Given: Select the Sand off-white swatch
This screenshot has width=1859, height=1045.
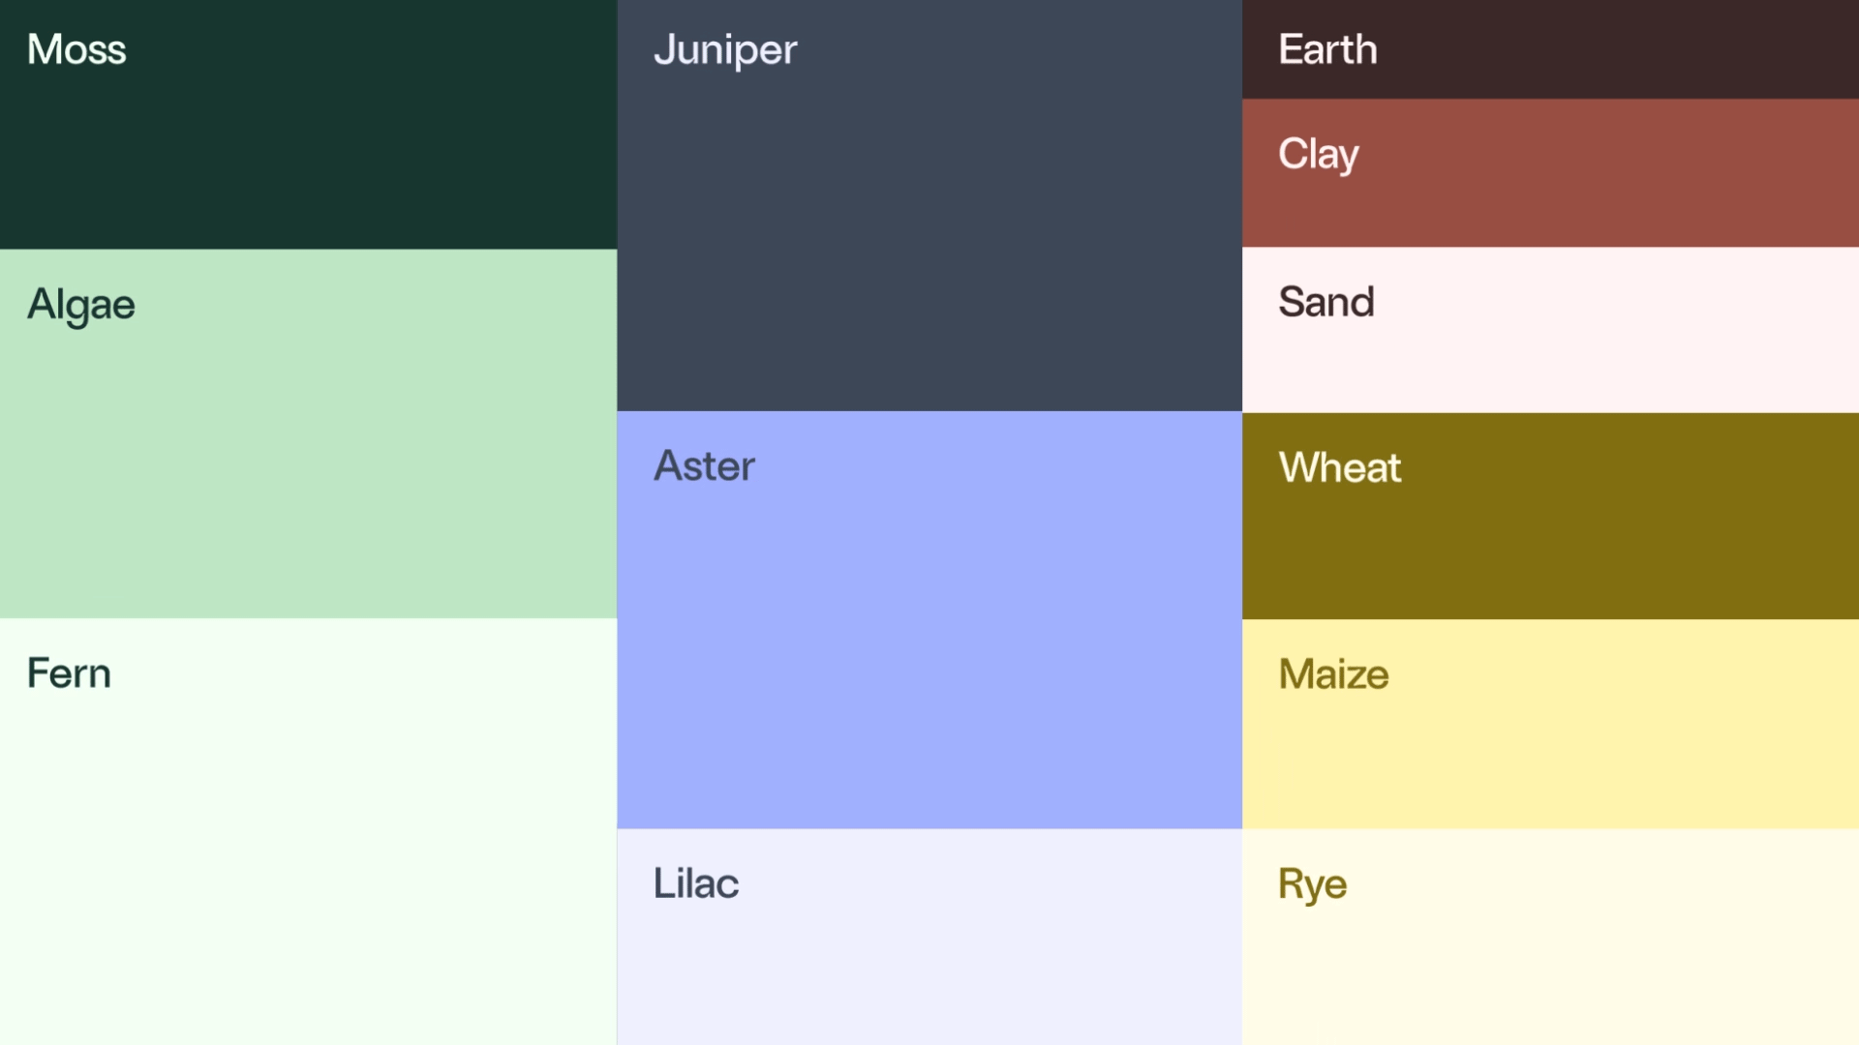Looking at the screenshot, I should [x=1550, y=330].
